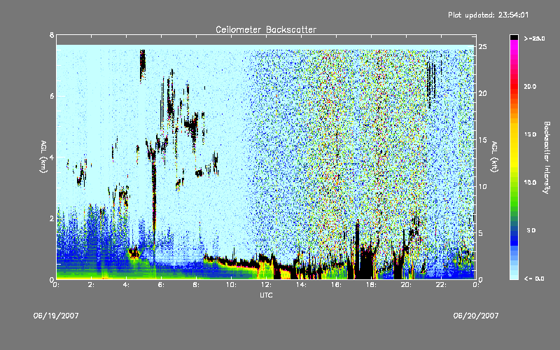Click the '10.0' colorbar value label
Viewport: 560px width, 350px height.
click(530, 183)
